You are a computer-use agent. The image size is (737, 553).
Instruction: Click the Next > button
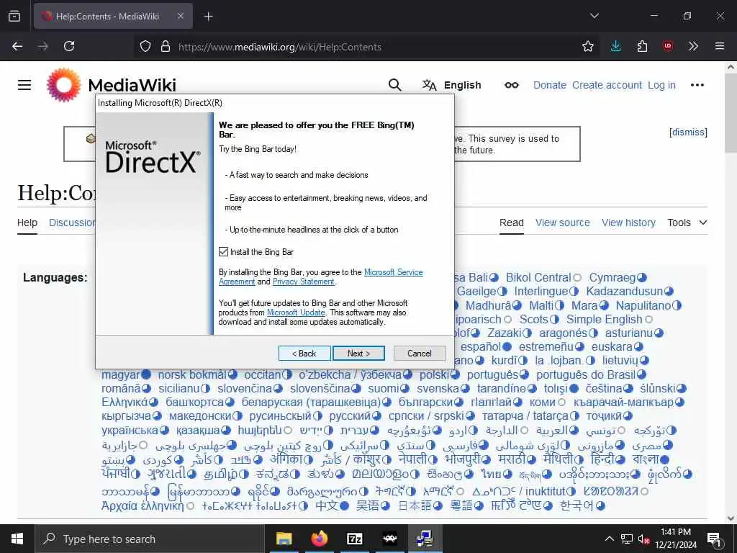click(358, 353)
